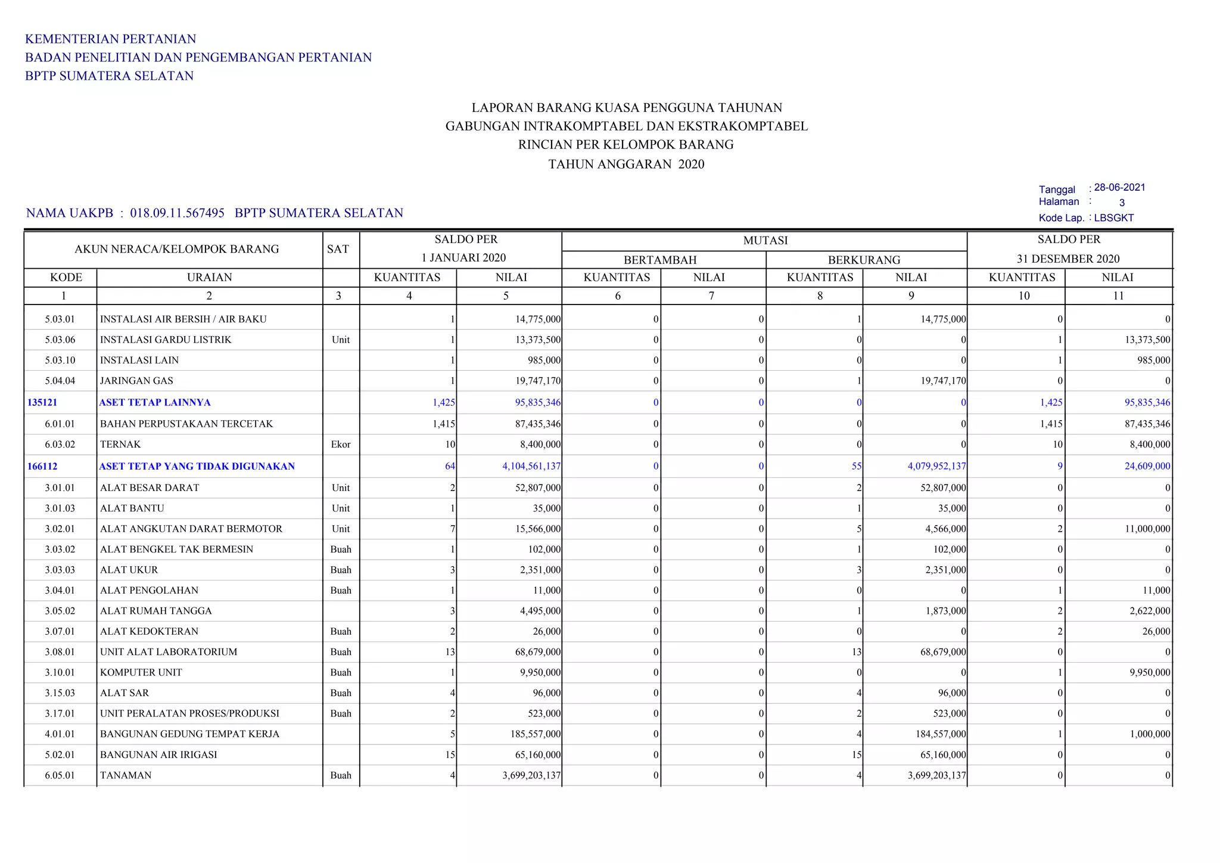
Task: Click the TANAMAN row description
Action: (x=126, y=775)
